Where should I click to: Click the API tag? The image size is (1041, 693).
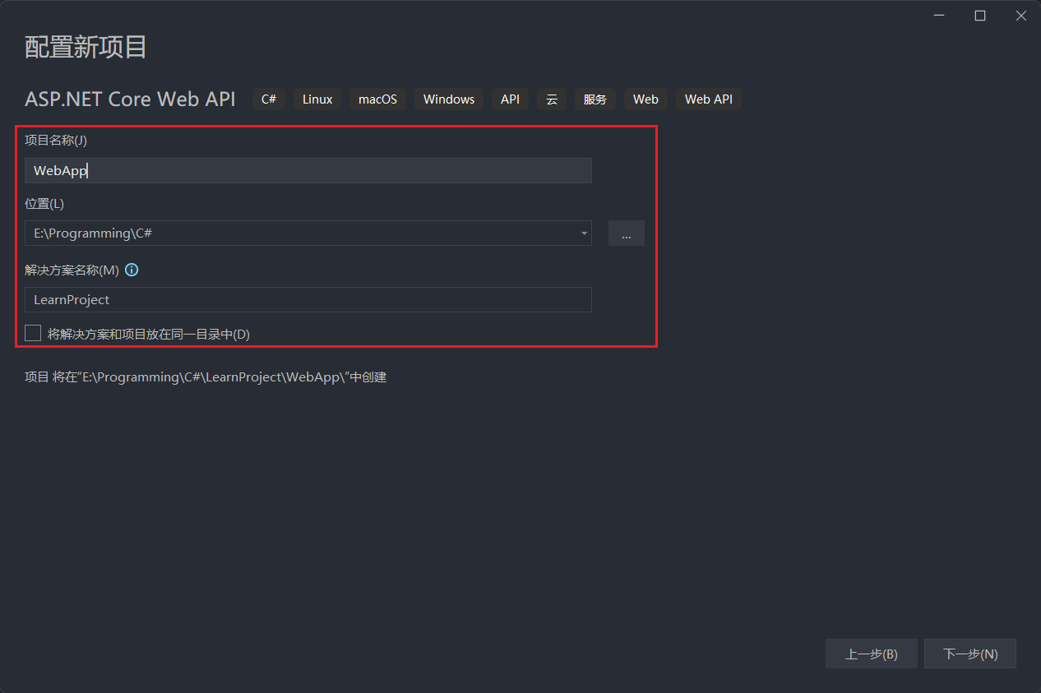[510, 99]
